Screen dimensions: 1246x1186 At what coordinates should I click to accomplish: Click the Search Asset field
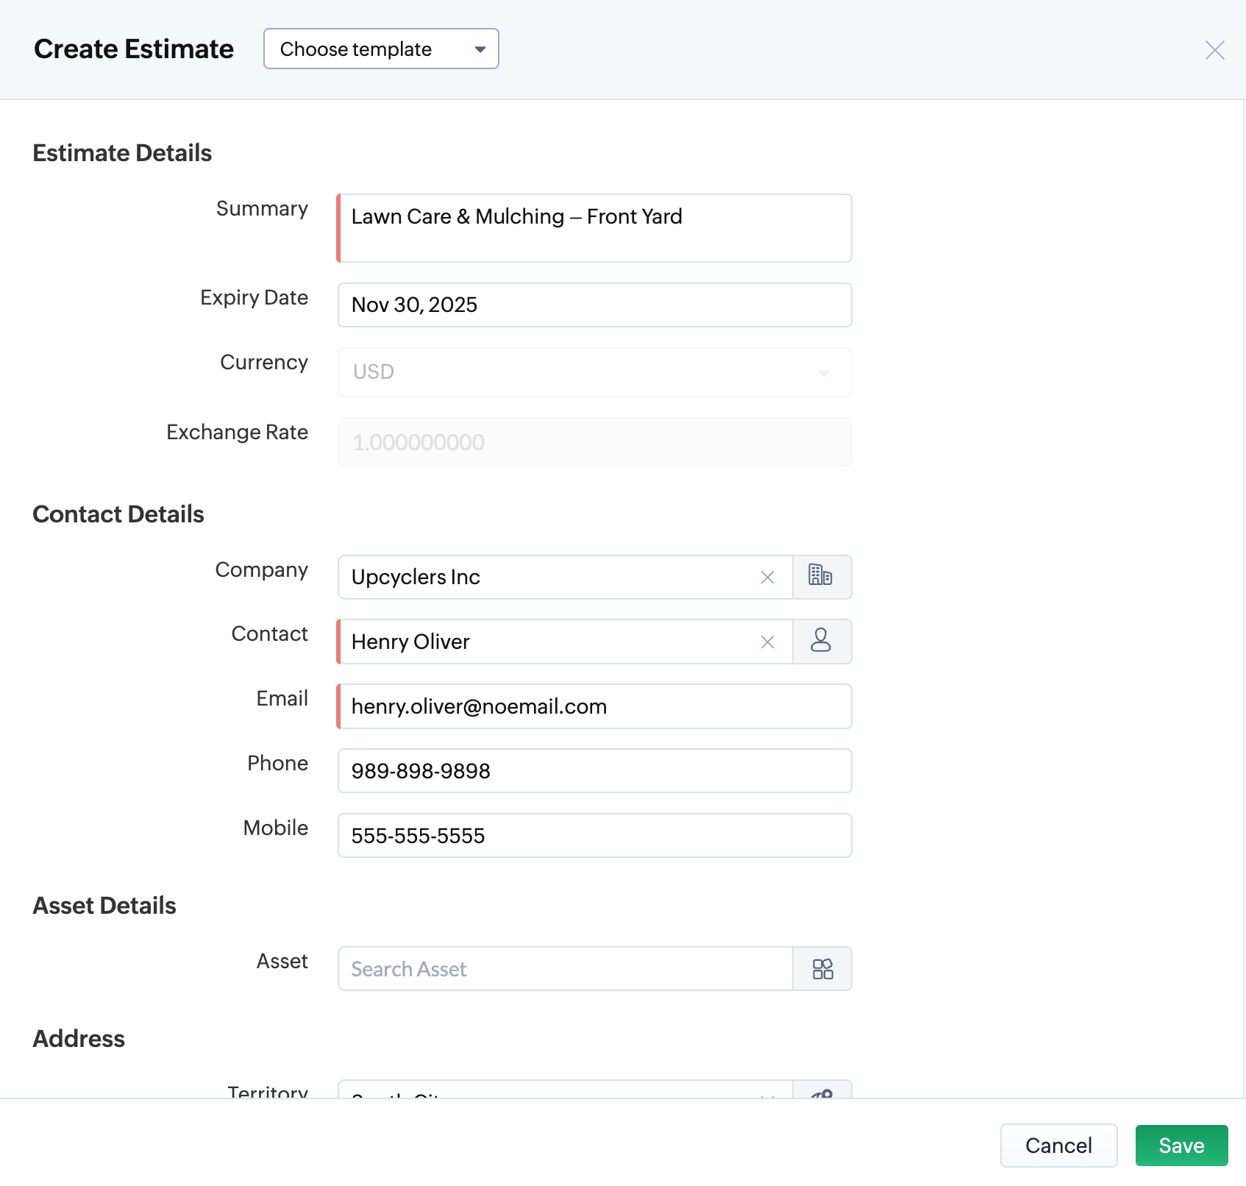(x=564, y=969)
